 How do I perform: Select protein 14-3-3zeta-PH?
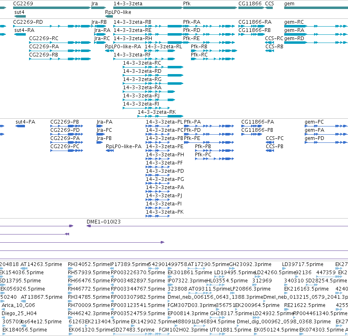coord(157,159)
